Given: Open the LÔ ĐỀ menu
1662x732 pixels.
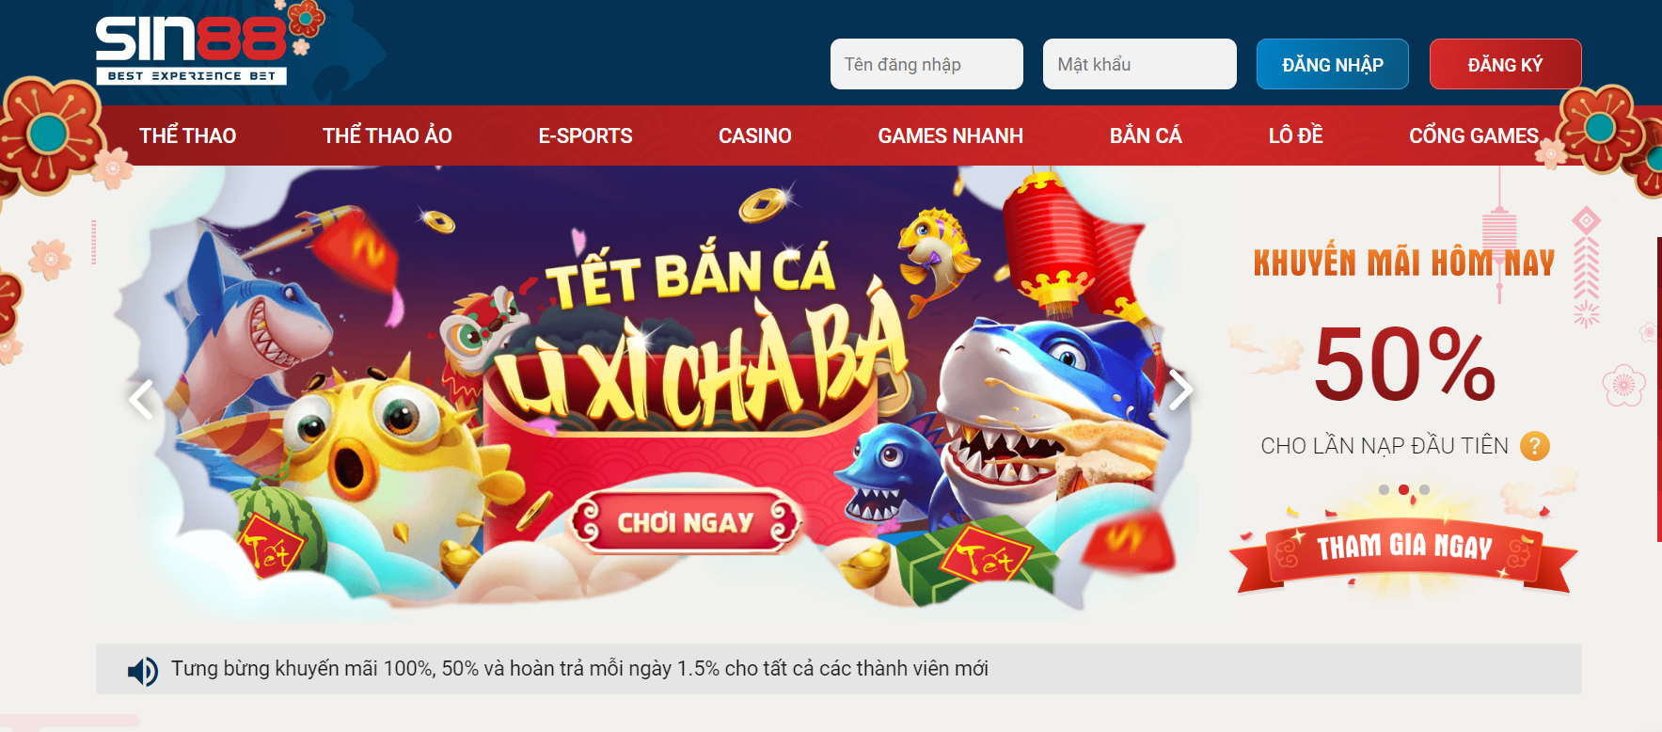Looking at the screenshot, I should tap(1295, 135).
